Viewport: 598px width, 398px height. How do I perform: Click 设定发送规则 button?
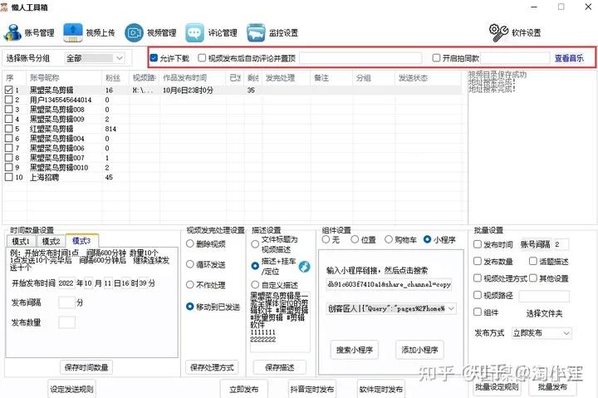[x=71, y=389]
